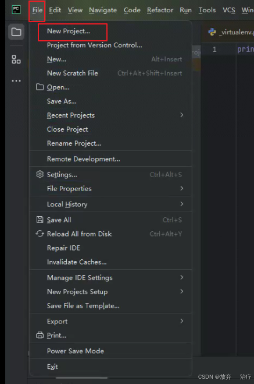This screenshot has height=384, width=254.
Task: Click the printer icon next to Print
Action: point(40,335)
